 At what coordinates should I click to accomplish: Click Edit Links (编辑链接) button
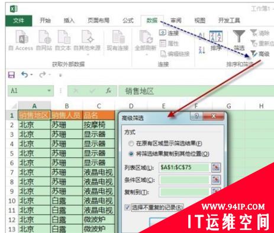175,54
